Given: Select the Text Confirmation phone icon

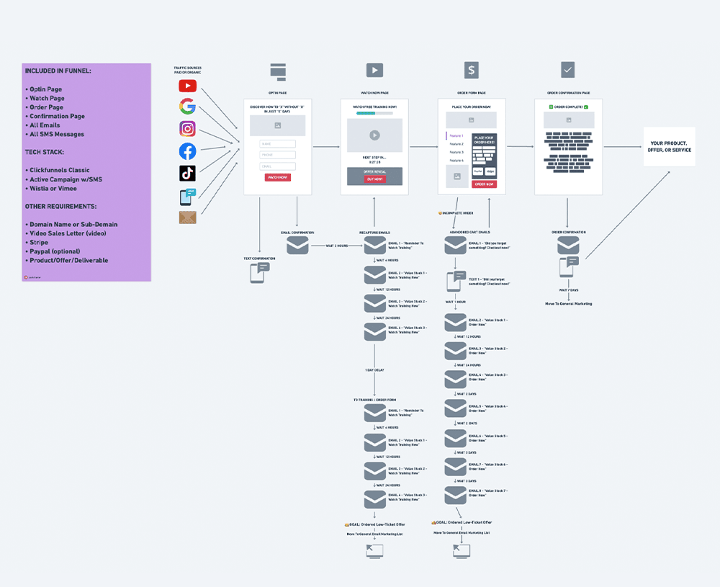Looking at the screenshot, I should [259, 272].
